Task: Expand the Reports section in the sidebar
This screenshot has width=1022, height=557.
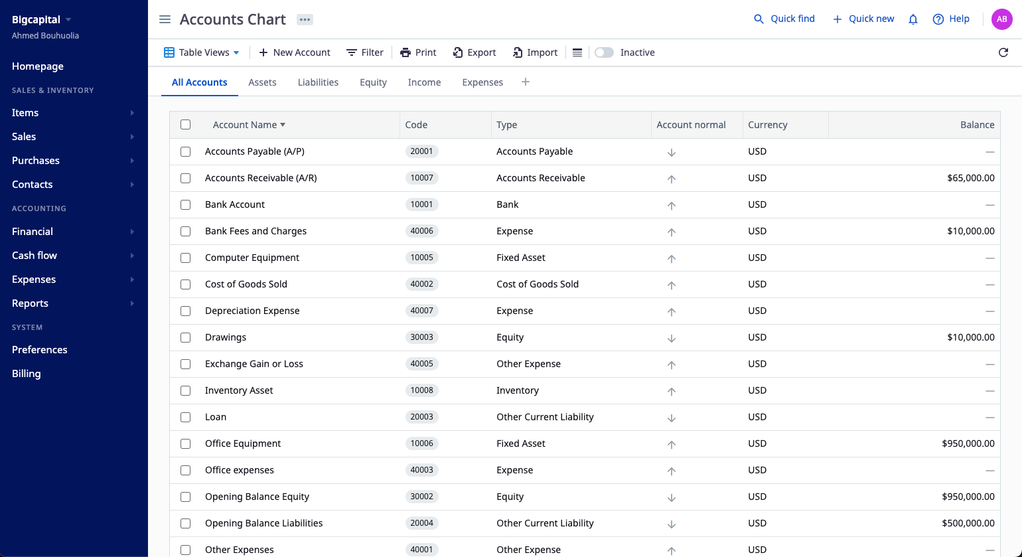Action: (x=73, y=303)
